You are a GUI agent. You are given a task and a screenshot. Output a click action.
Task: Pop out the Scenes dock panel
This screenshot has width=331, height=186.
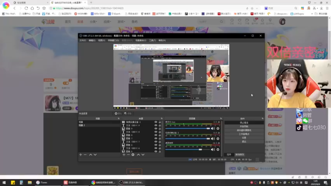click(x=118, y=119)
